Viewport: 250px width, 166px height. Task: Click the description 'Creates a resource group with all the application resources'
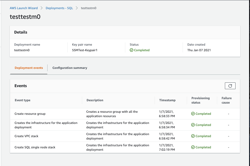coord(112,114)
